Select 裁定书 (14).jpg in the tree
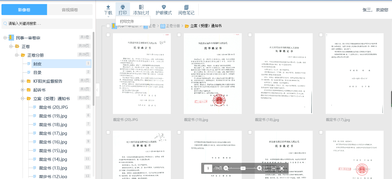Viewport: 392px width, 179px height. pyautogui.click(x=53, y=159)
